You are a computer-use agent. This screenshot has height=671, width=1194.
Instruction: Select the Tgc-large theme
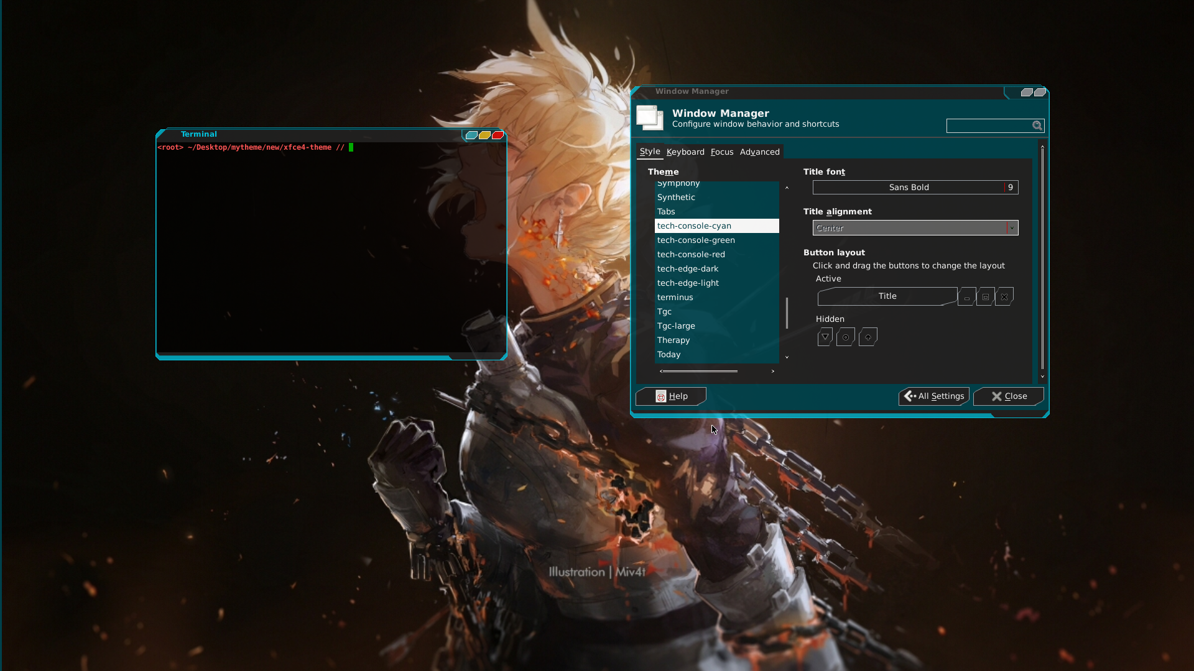(x=716, y=326)
